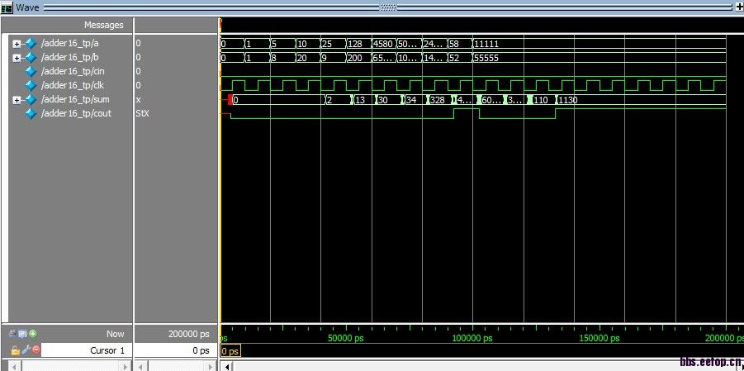Select the /adder16_tp/cout signal name
This screenshot has width=744, height=371.
76,113
